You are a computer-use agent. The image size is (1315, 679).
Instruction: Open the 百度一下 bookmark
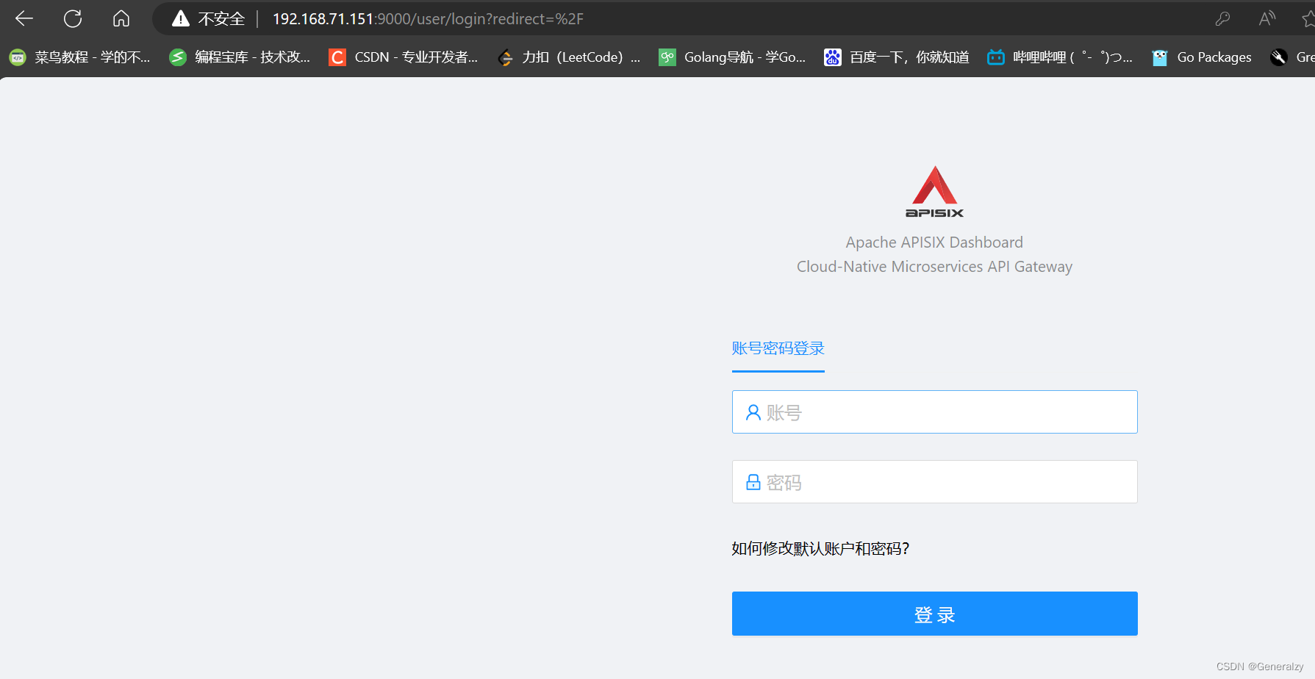point(897,57)
